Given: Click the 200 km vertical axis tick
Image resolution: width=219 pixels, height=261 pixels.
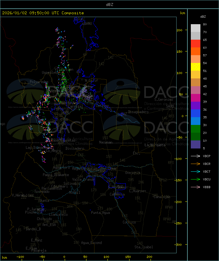Looking at the screenshot, I should click(179, 30).
